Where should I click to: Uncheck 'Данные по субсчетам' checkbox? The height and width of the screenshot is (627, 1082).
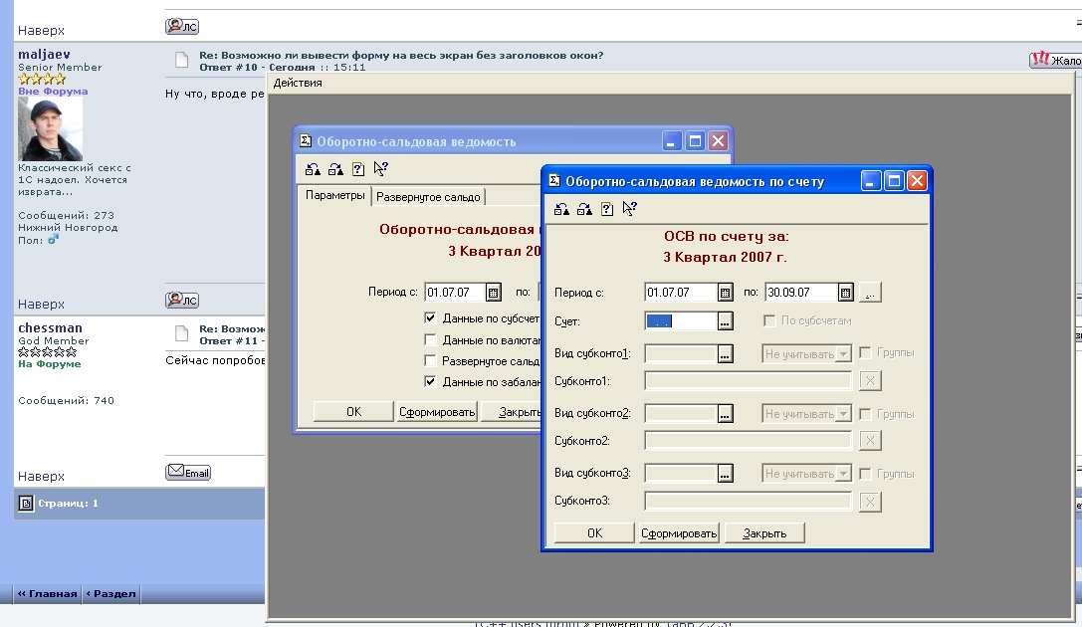click(430, 318)
